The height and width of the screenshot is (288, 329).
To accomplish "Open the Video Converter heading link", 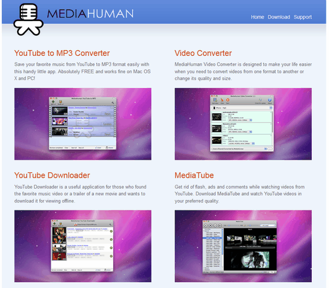I will coord(203,53).
